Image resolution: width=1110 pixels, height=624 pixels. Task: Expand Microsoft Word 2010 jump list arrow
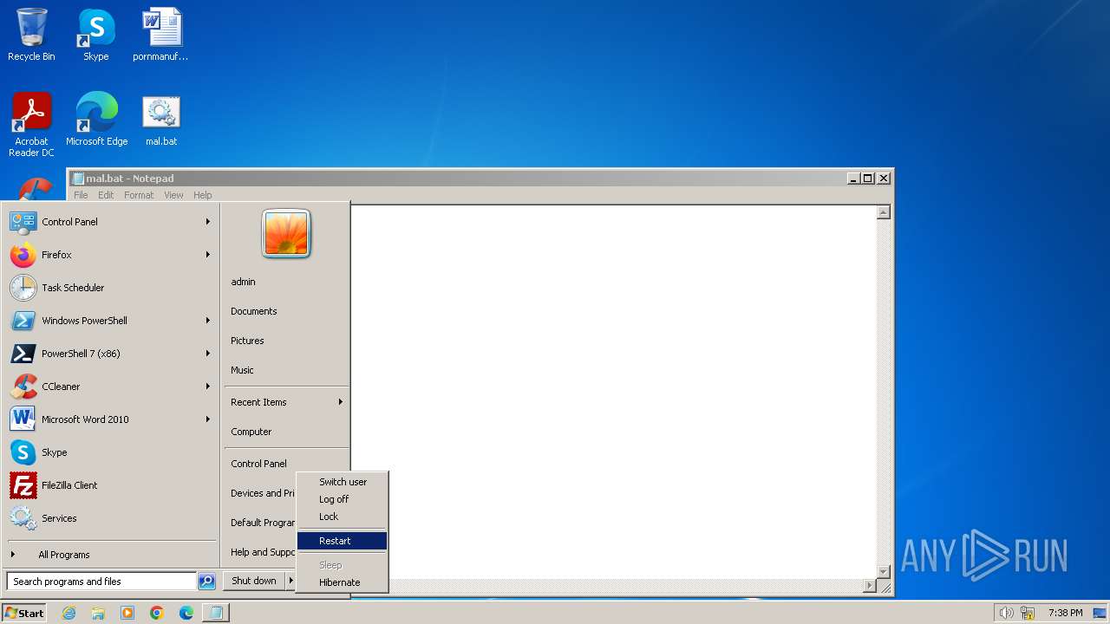tap(208, 419)
